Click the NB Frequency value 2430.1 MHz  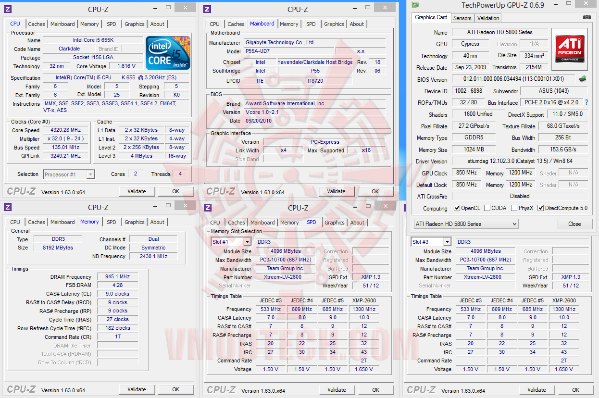pyautogui.click(x=153, y=256)
